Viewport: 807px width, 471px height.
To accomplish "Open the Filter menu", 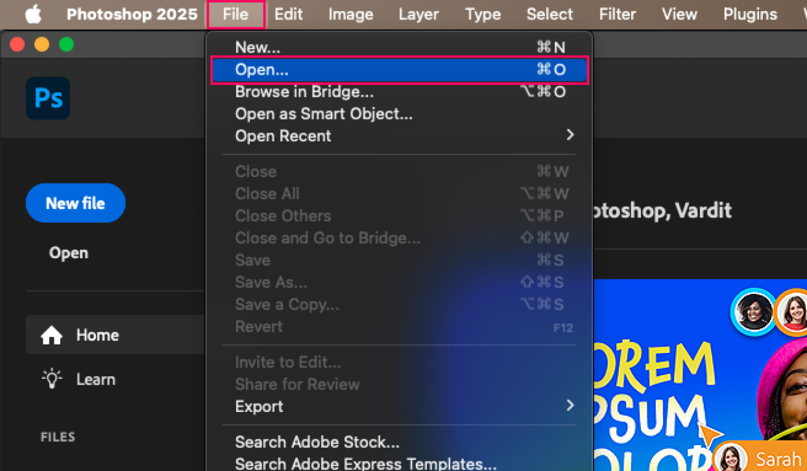I will point(616,14).
